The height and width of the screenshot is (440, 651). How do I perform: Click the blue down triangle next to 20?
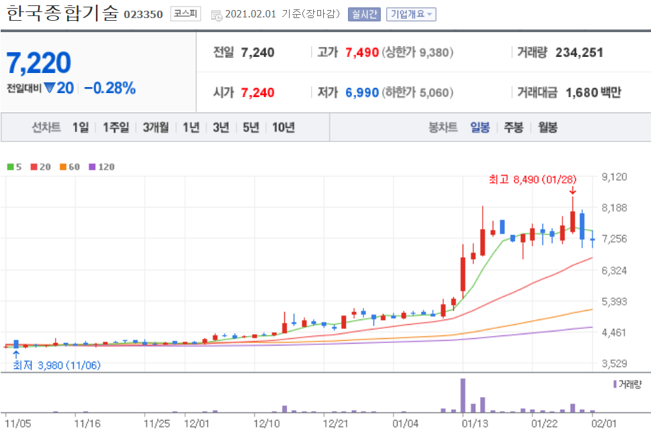pos(50,88)
